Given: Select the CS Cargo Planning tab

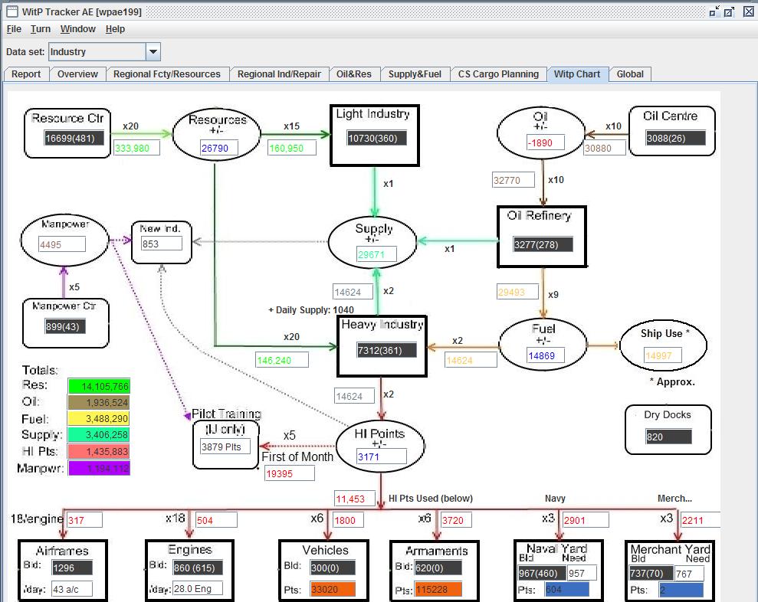Looking at the screenshot, I should coord(498,74).
